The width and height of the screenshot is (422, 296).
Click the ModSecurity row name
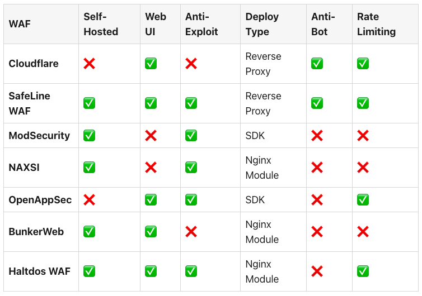[x=39, y=136]
